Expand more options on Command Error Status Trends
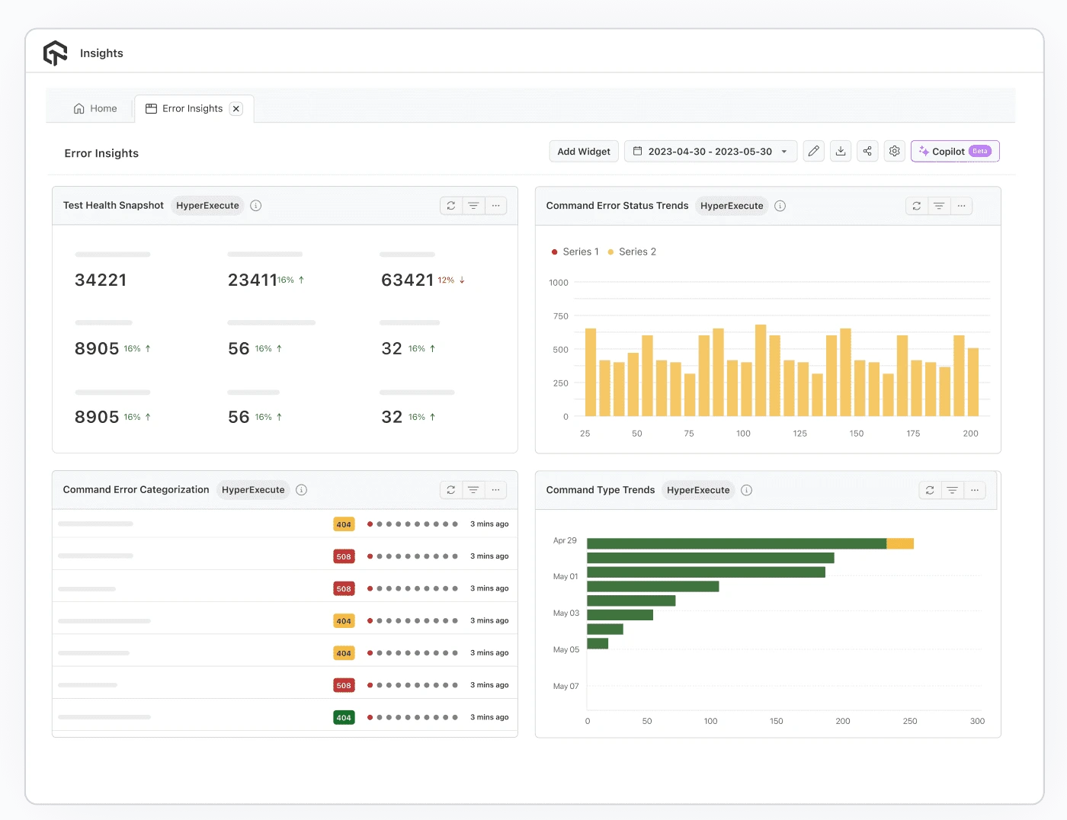 [961, 206]
